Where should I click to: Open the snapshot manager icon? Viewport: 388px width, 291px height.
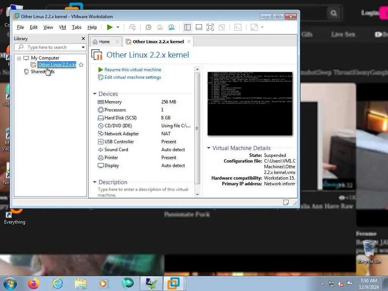point(171,27)
